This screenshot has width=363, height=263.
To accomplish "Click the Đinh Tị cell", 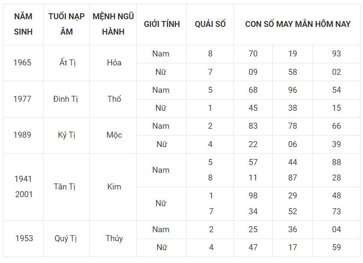I will (66, 99).
